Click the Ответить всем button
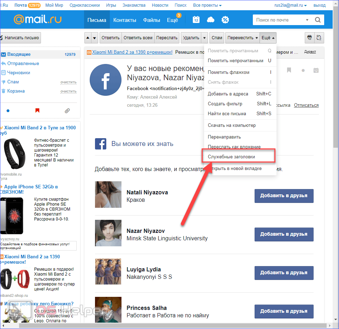339x329 pixels. tap(138, 38)
